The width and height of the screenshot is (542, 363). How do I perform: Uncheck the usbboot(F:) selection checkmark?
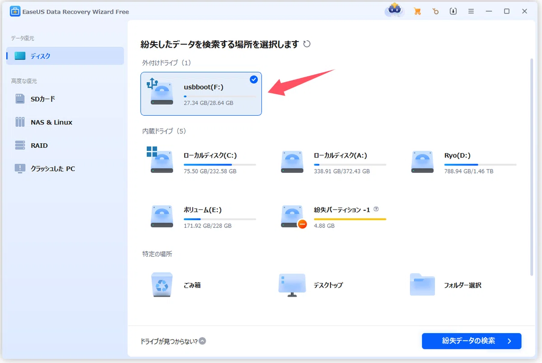coord(254,80)
